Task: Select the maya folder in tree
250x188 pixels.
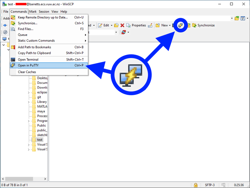Action: [39, 111]
